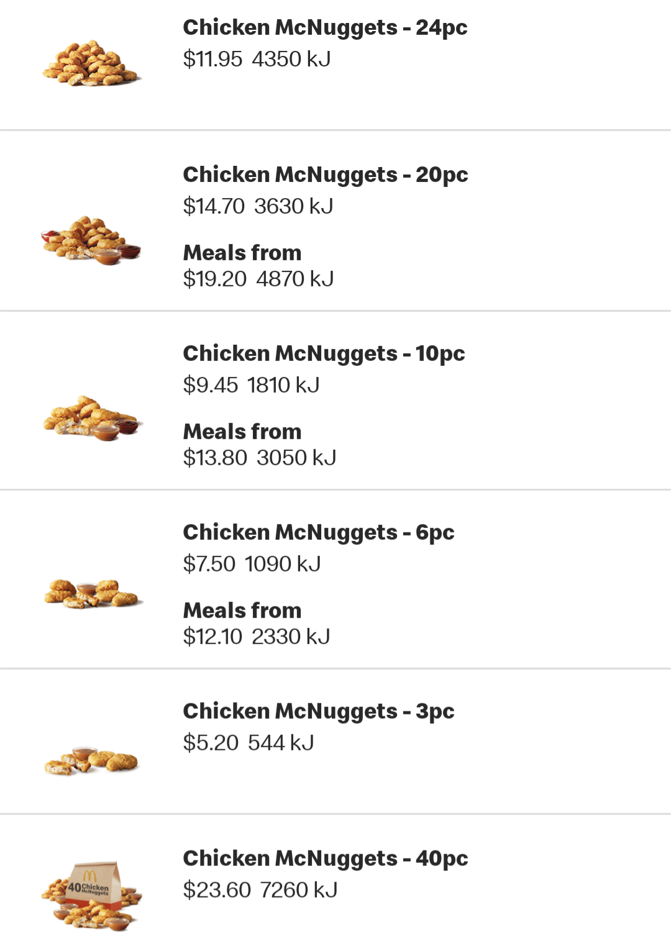Choose 20pc meal from $19.20
Viewport: 671px width, 948px height.
coord(258,266)
